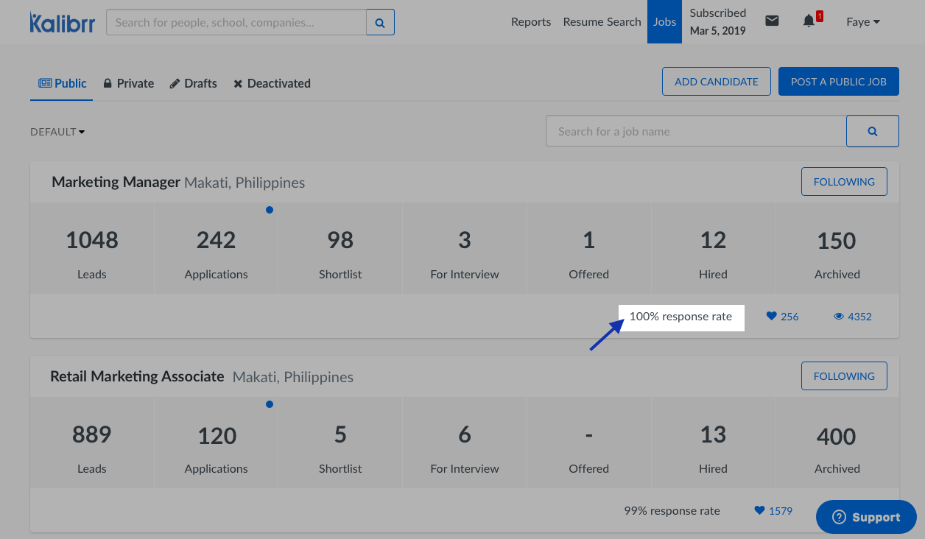Screen dimensions: 925x539
Task: Switch to the Drafts tab
Action: [x=193, y=84]
